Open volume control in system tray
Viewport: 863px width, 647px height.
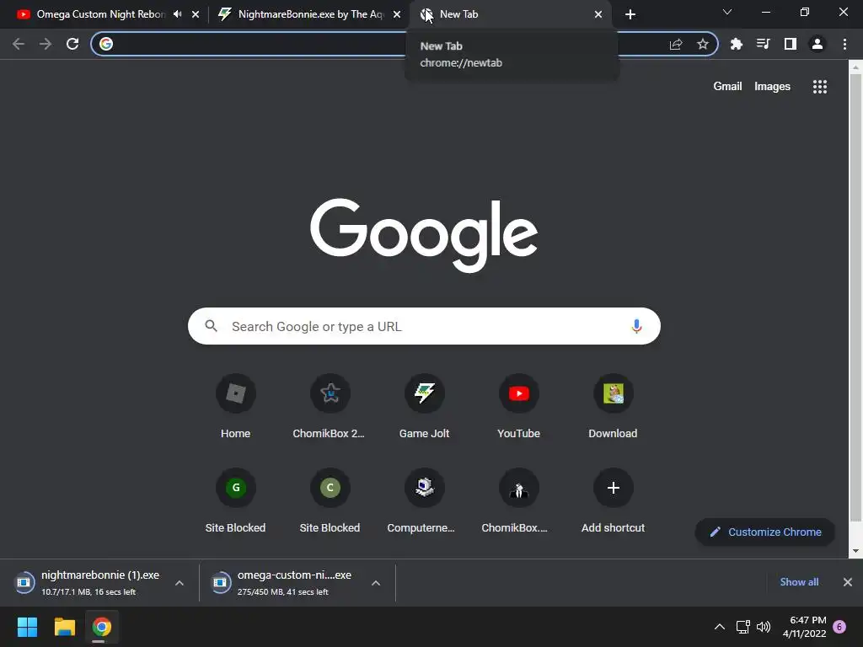[x=764, y=627]
